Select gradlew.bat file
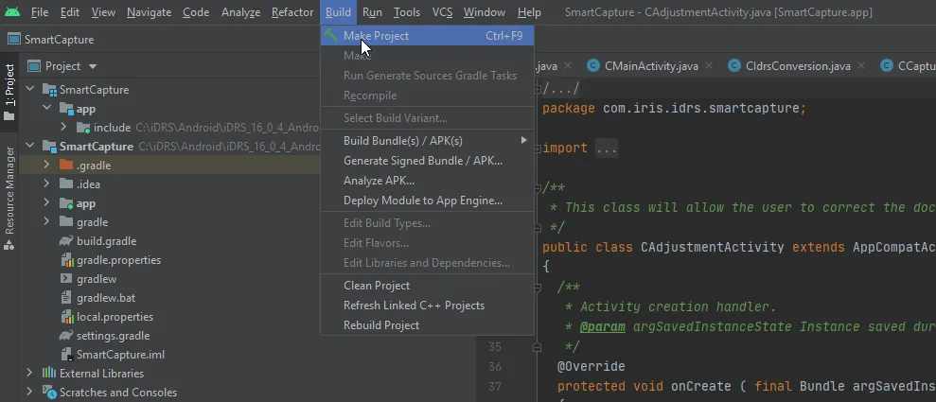936x402 pixels. click(x=106, y=298)
